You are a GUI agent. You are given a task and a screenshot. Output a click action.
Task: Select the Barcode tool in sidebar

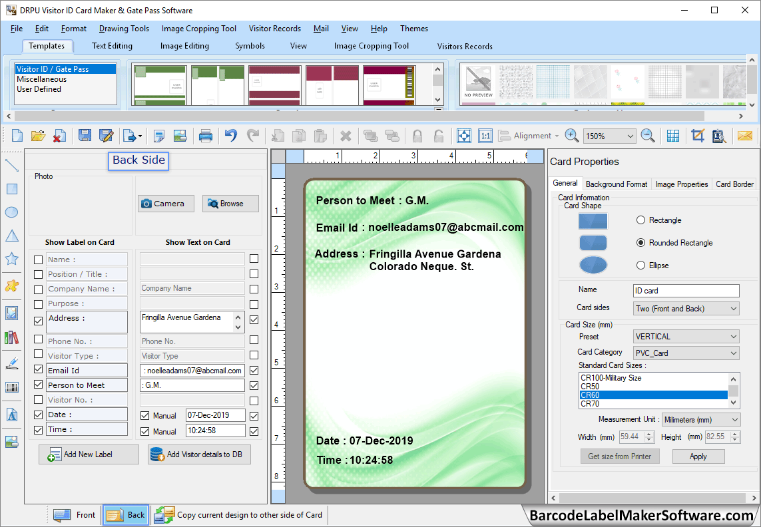(11, 387)
